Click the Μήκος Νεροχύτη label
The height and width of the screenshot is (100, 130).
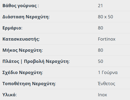pyautogui.click(x=23, y=50)
